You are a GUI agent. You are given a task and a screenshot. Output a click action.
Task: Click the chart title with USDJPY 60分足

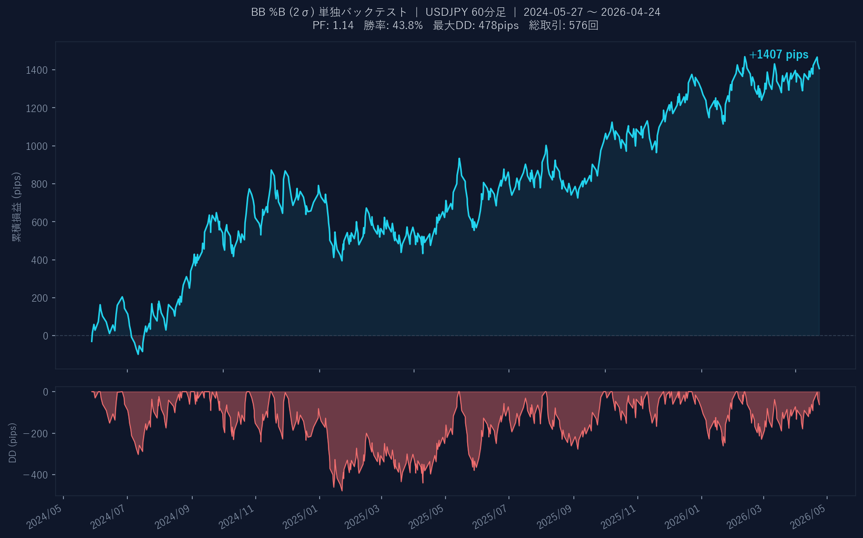(x=455, y=12)
